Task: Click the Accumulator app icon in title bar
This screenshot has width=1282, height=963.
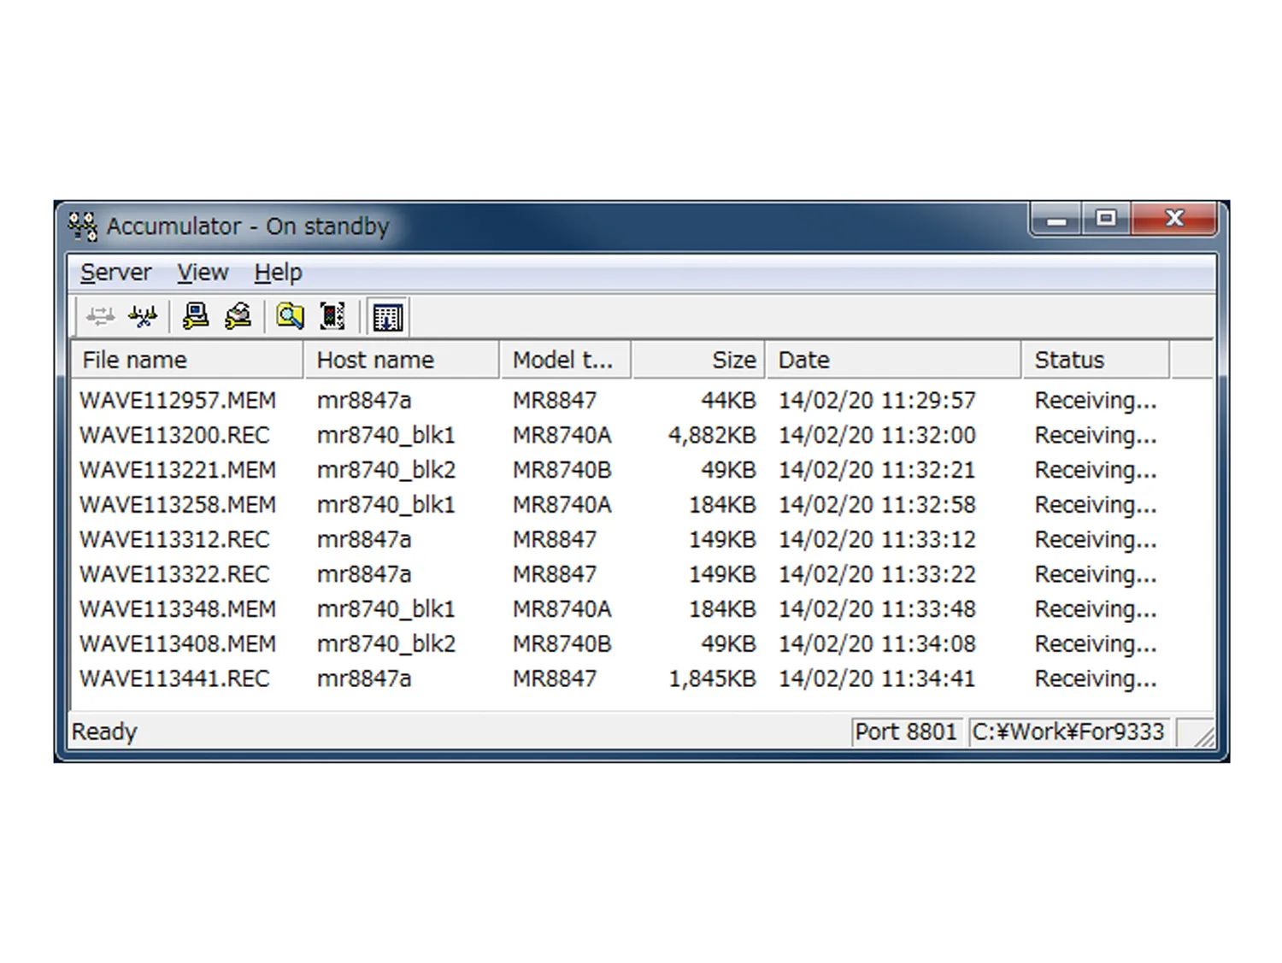Action: (83, 226)
